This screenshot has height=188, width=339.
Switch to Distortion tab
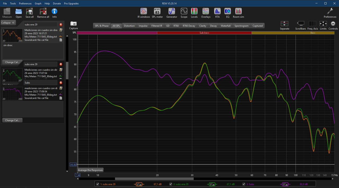click(x=129, y=26)
